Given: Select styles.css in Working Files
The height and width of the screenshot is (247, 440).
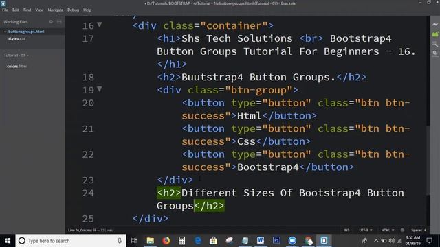Looking at the screenshot, I should (16, 38).
